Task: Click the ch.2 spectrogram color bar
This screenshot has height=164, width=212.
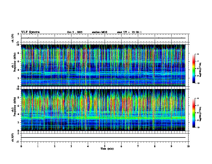Action: (194, 113)
